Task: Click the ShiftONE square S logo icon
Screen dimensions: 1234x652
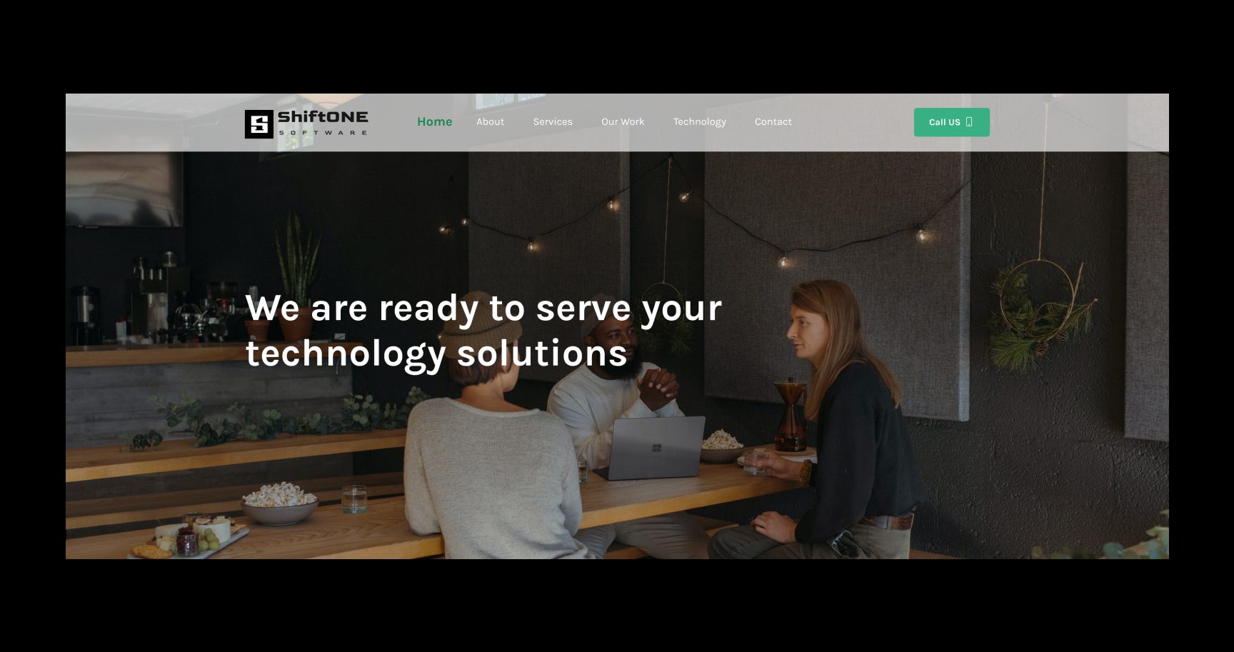Action: (x=259, y=124)
